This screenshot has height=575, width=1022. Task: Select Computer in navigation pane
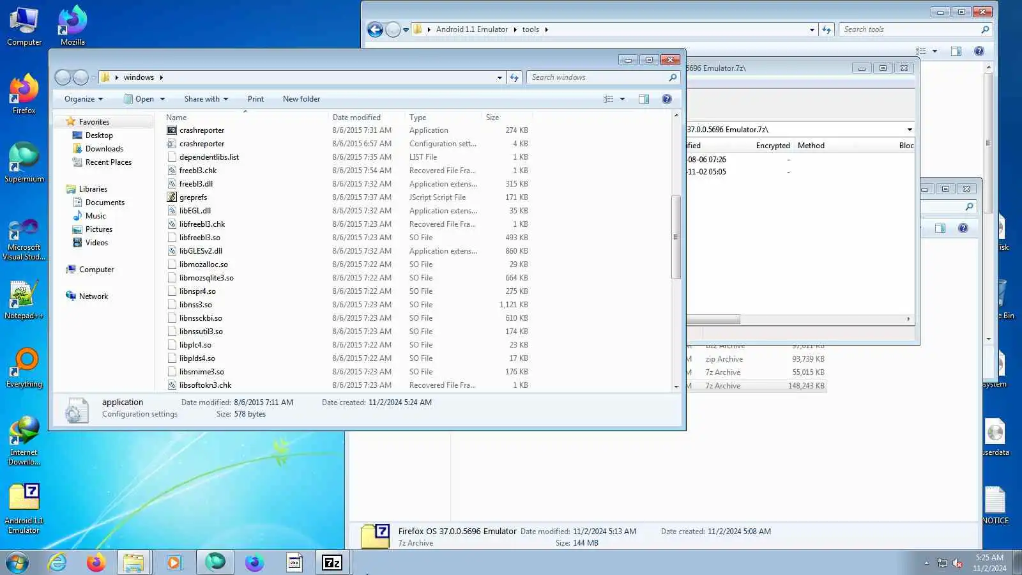point(96,270)
